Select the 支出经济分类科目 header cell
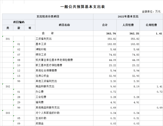 (x=48, y=16)
